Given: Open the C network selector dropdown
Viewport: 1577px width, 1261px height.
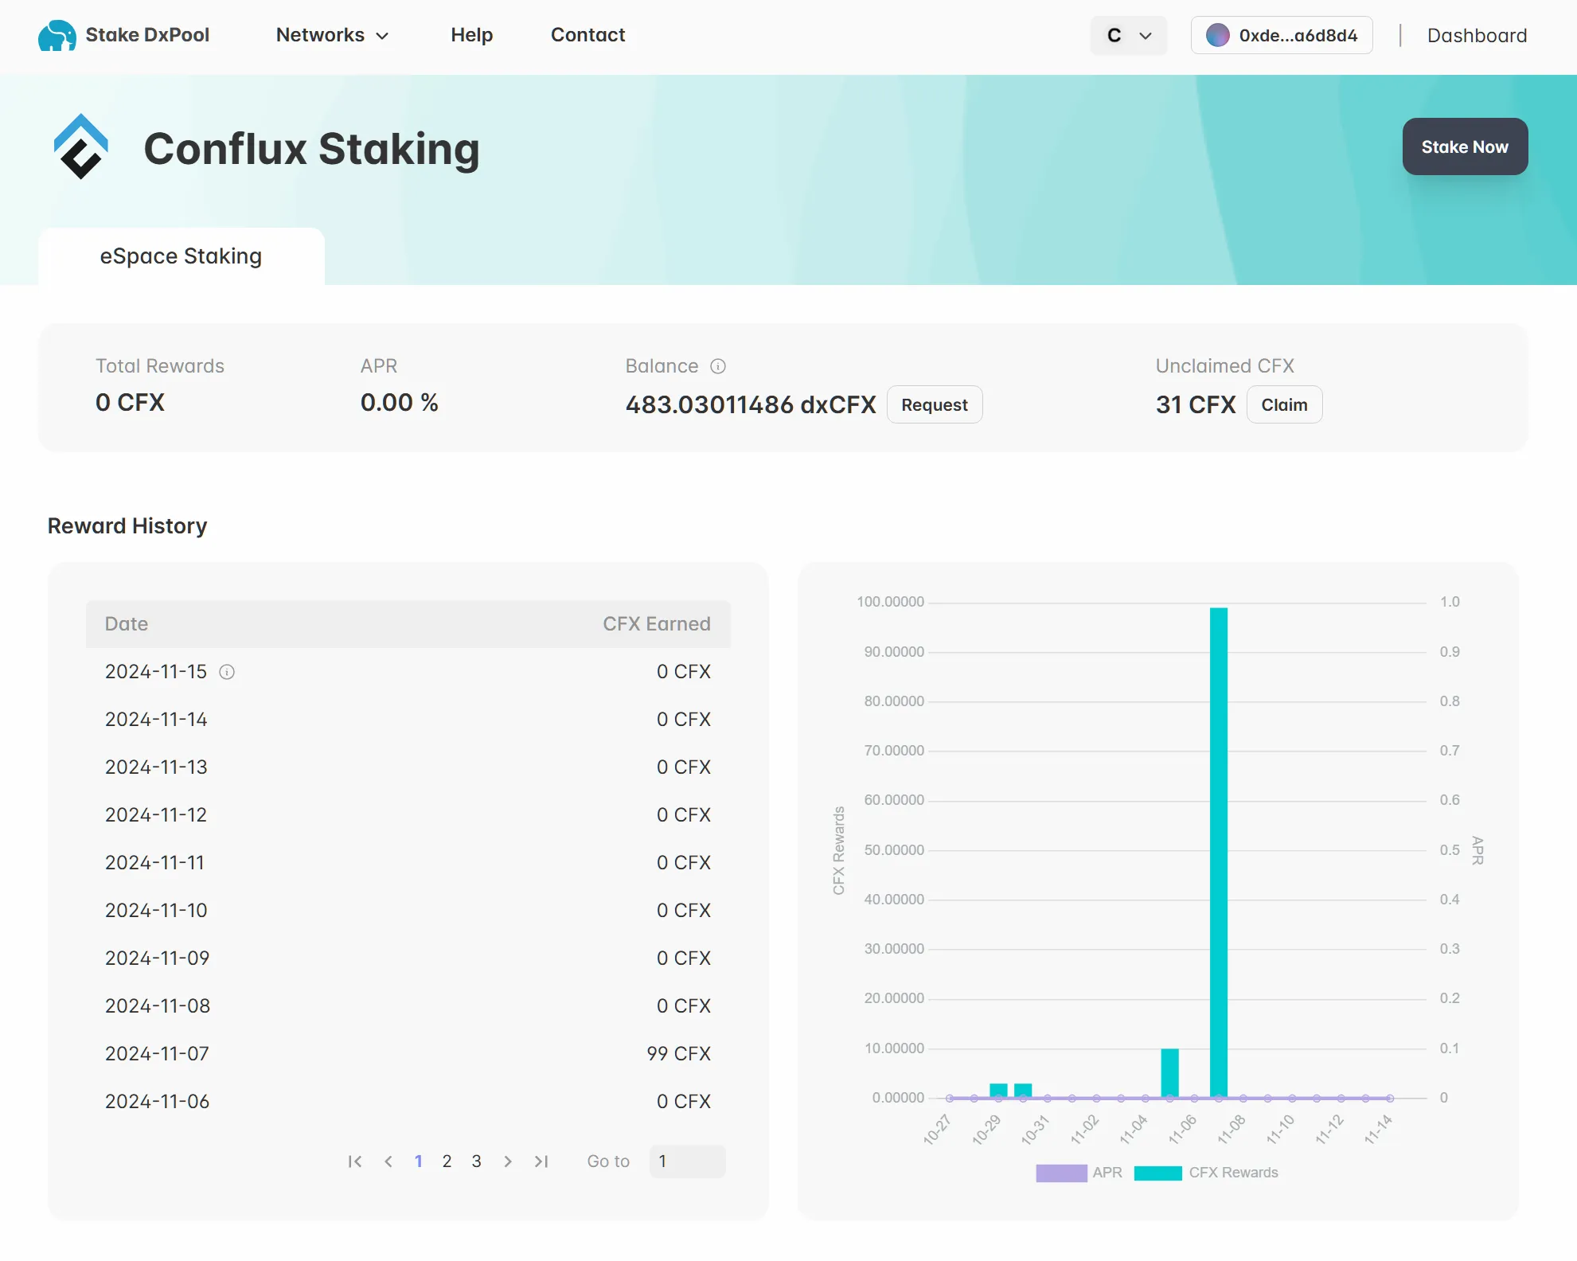Looking at the screenshot, I should pos(1128,36).
